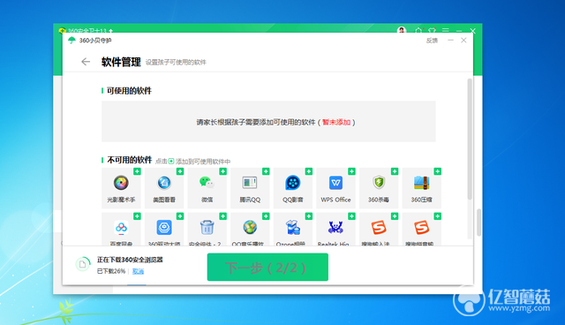Click the red 暂未添加 text
The height and width of the screenshot is (325, 565).
[x=336, y=122]
